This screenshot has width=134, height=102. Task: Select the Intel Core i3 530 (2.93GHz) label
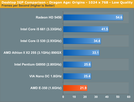(x=41, y=41)
